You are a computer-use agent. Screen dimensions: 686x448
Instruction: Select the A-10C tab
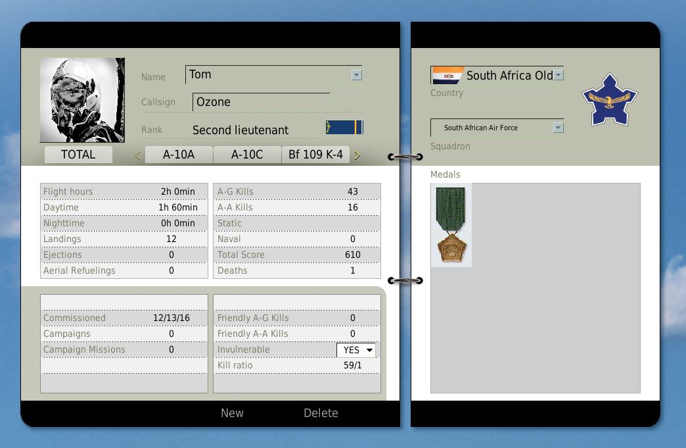click(247, 155)
